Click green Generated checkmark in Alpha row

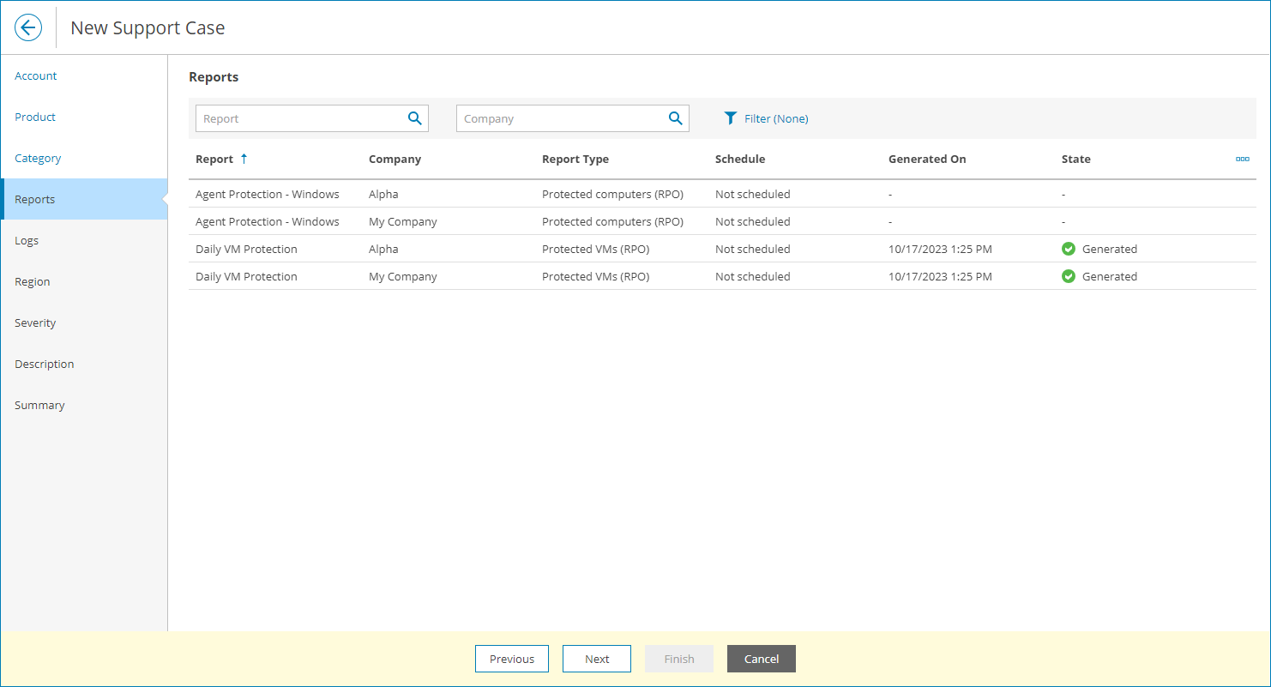(1069, 249)
